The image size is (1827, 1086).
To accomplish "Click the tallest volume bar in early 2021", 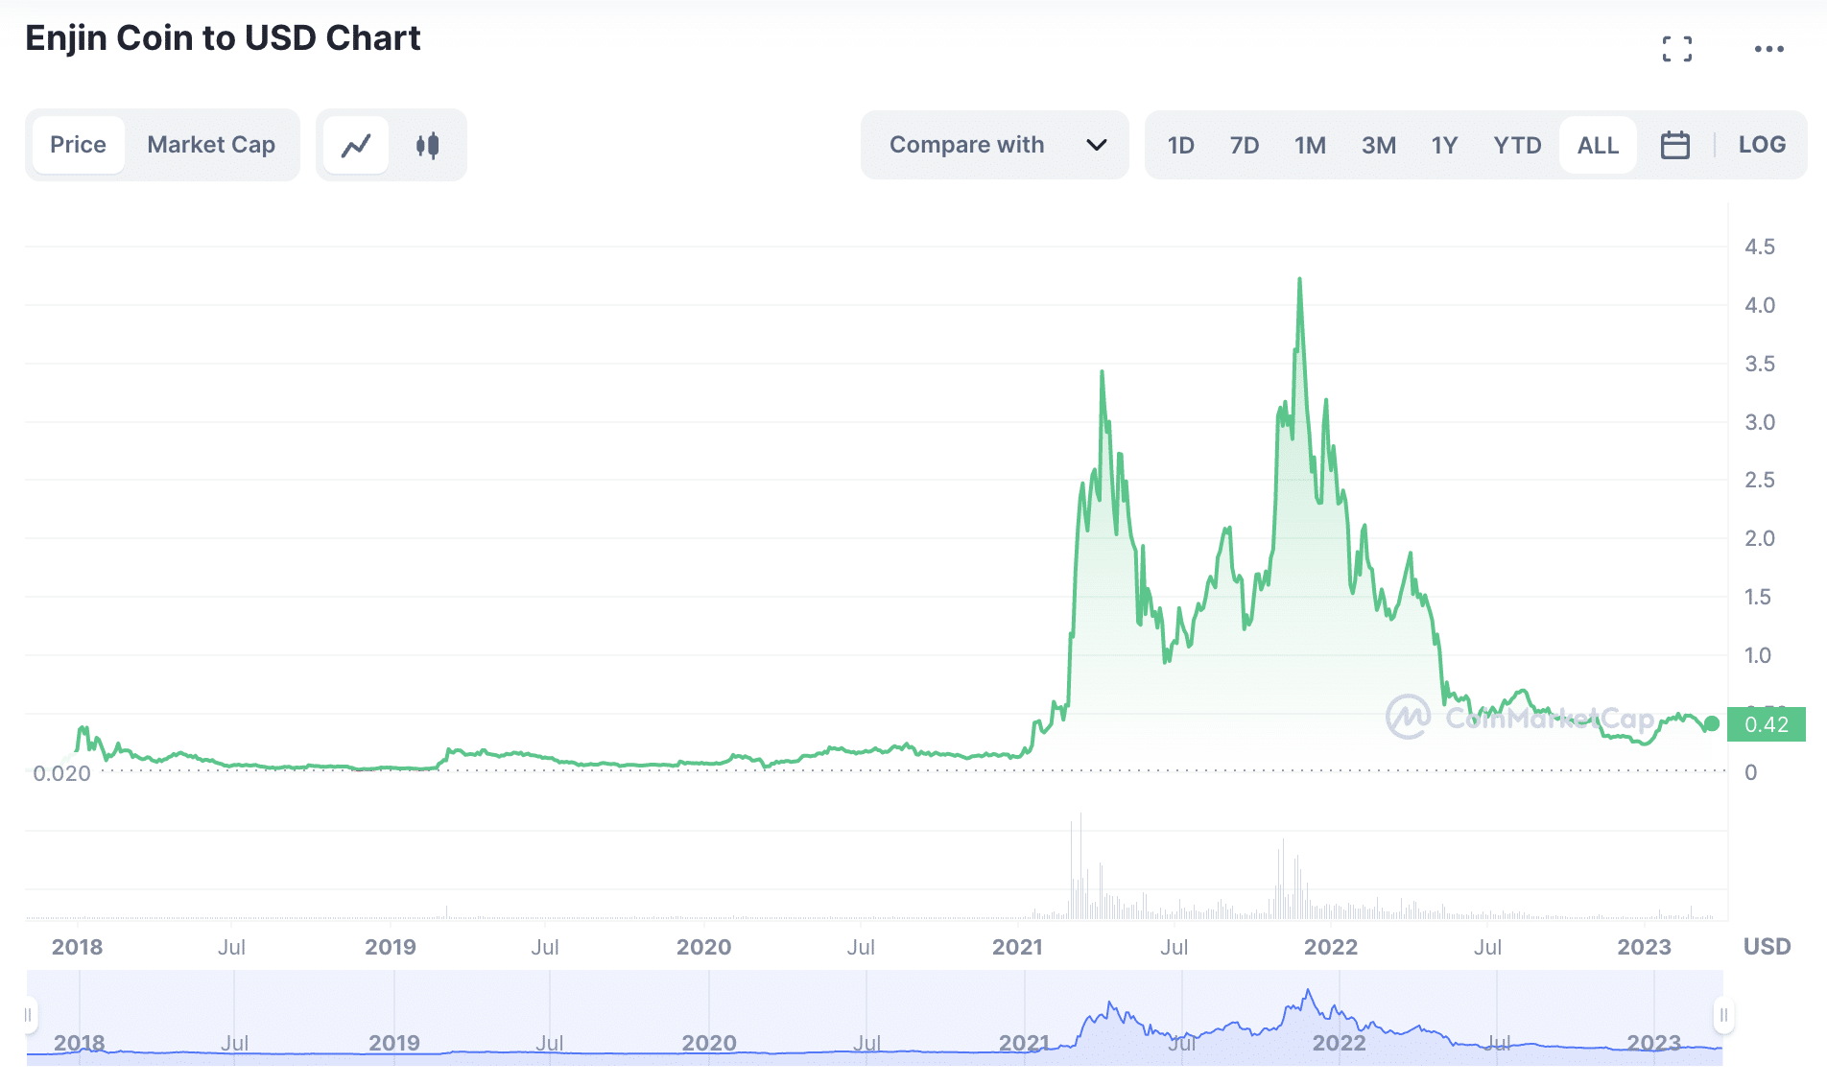I will (x=1080, y=865).
